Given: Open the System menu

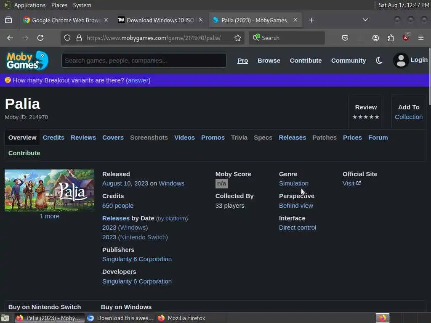Looking at the screenshot, I should click(x=82, y=5).
